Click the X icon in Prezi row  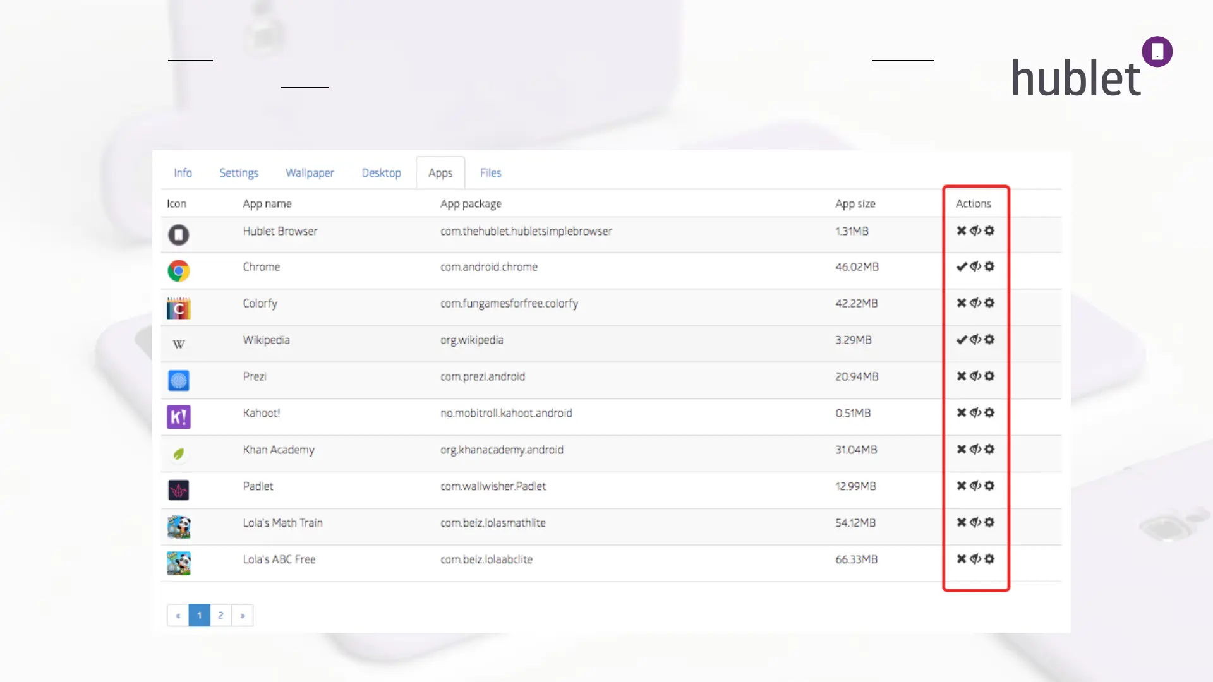(x=961, y=376)
